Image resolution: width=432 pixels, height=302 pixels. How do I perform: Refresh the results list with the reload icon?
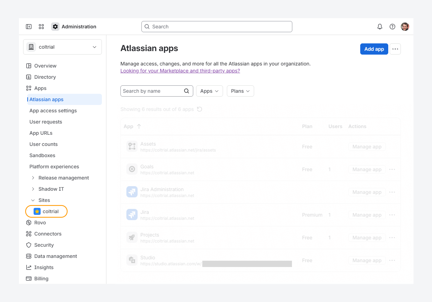pos(200,109)
